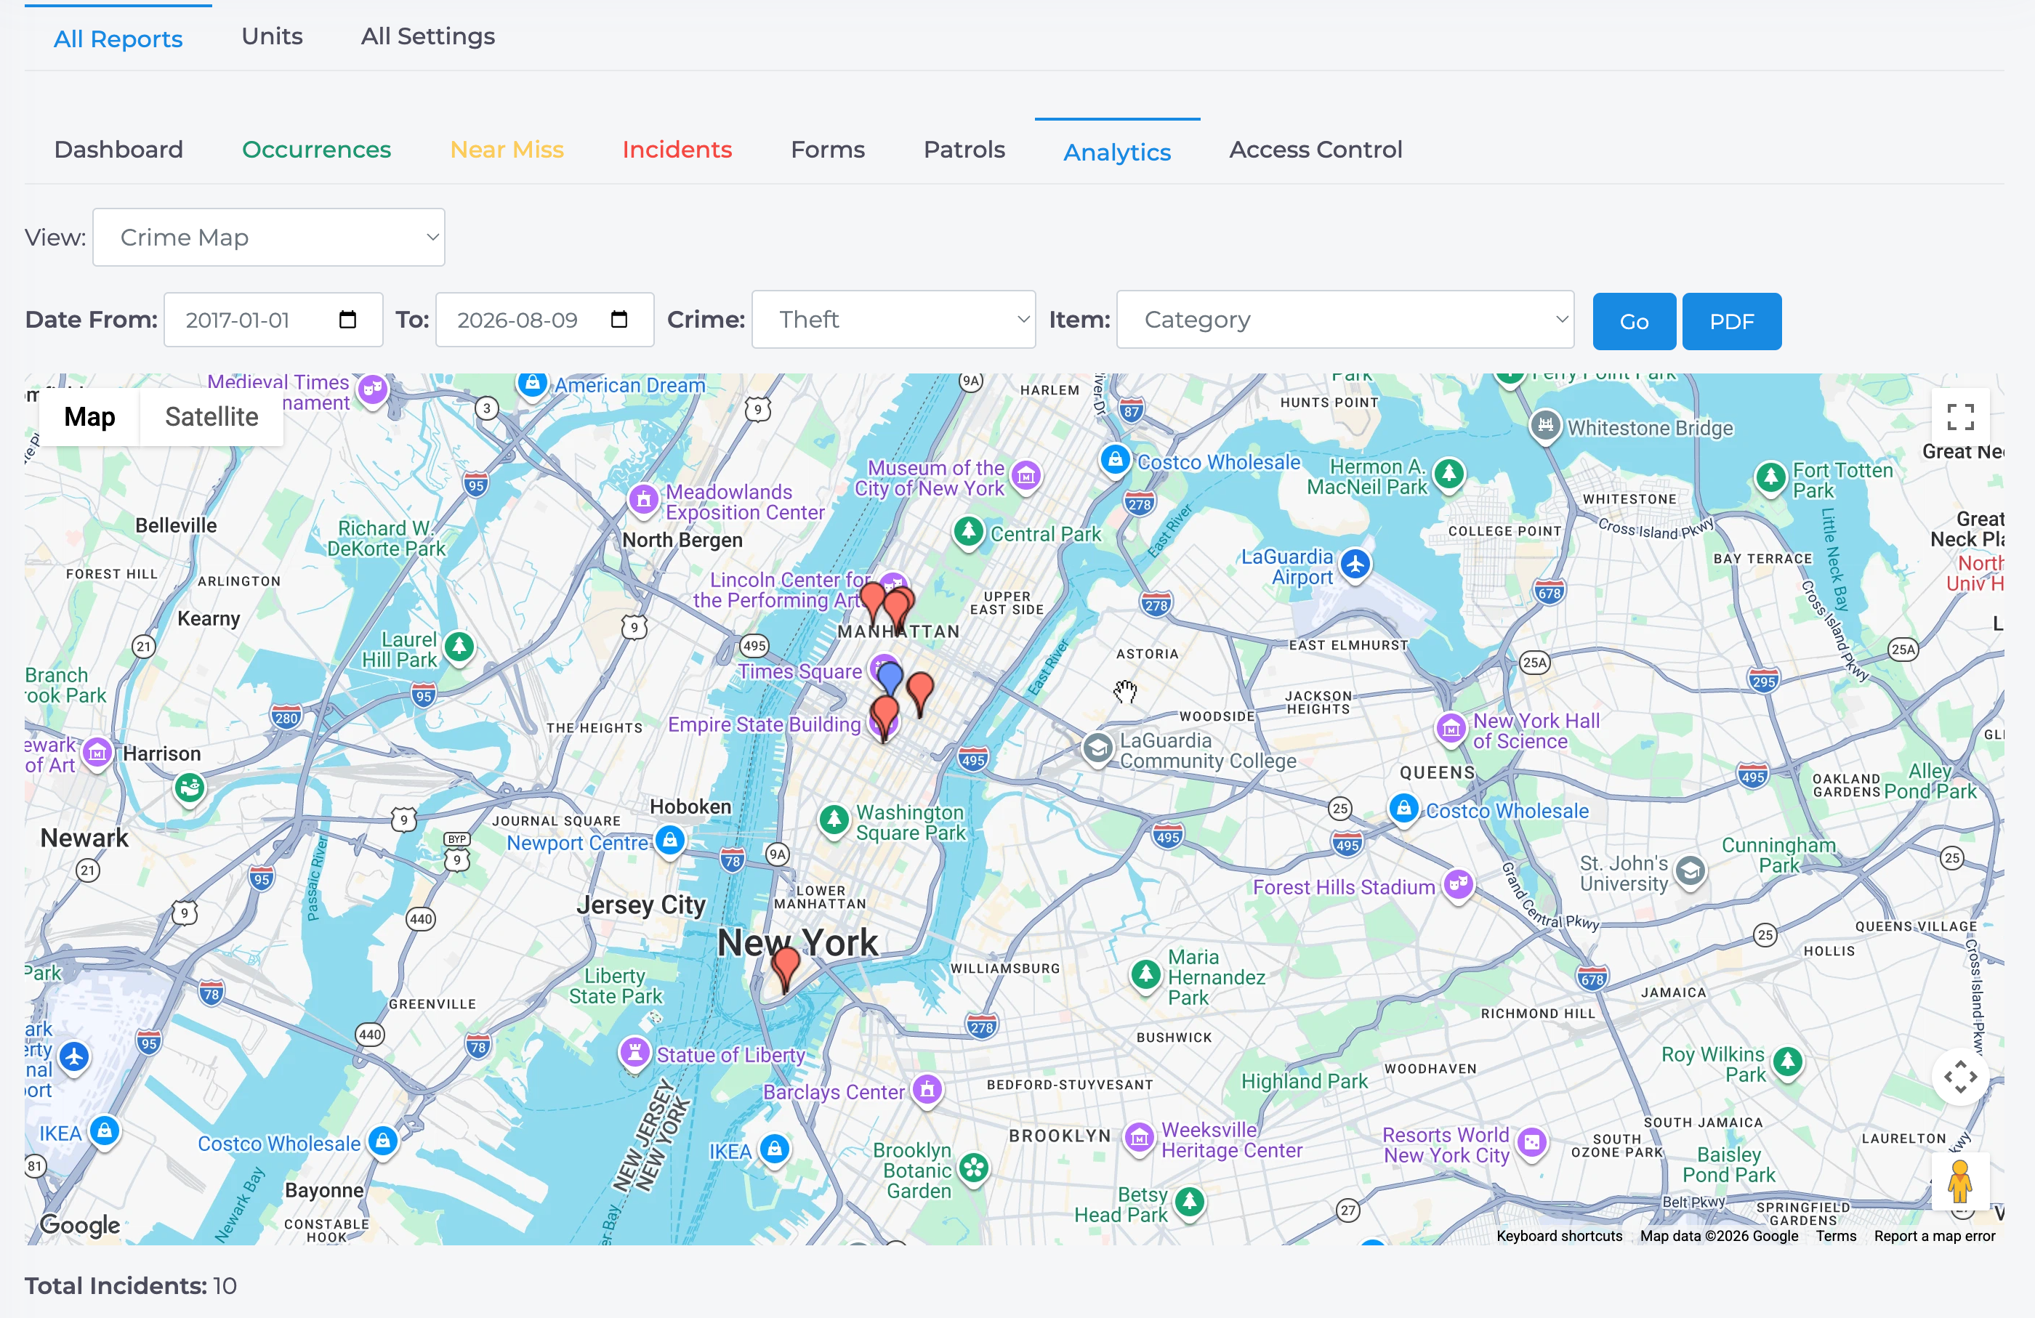
Task: Click the New York Hall of Science icon
Action: point(1450,729)
